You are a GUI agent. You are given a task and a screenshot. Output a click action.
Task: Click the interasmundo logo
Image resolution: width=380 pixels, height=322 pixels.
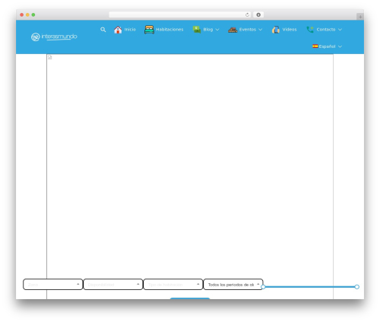[54, 37]
